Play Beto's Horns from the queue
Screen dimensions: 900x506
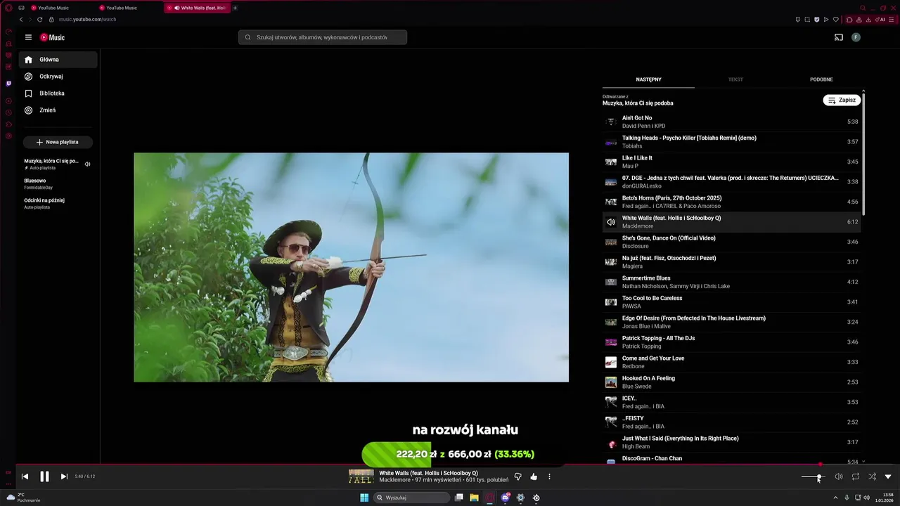tap(731, 202)
